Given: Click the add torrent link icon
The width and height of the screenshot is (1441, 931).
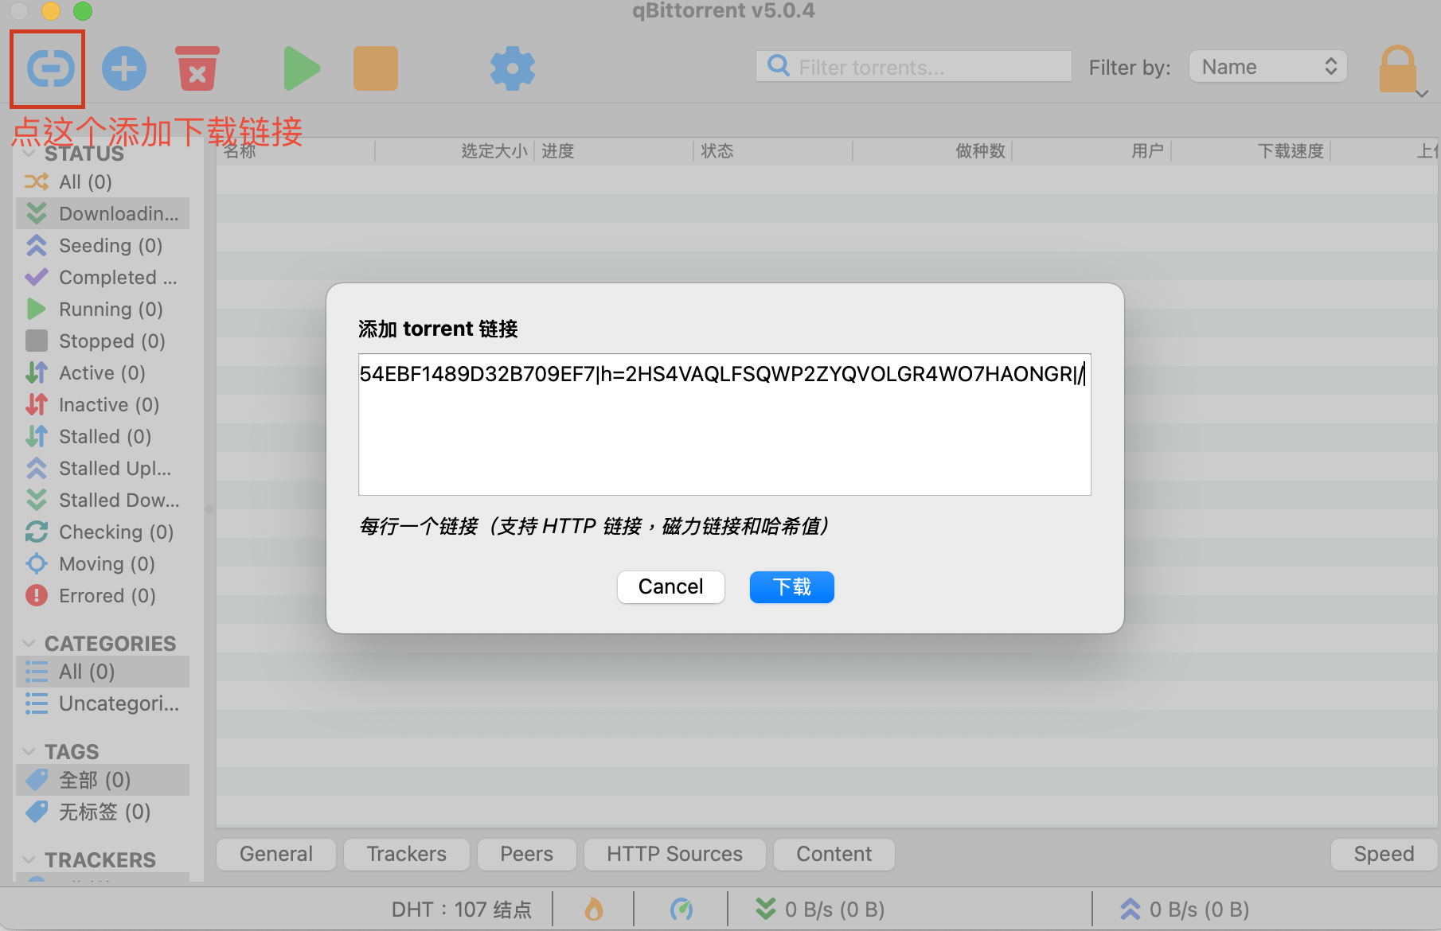Looking at the screenshot, I should tap(47, 68).
